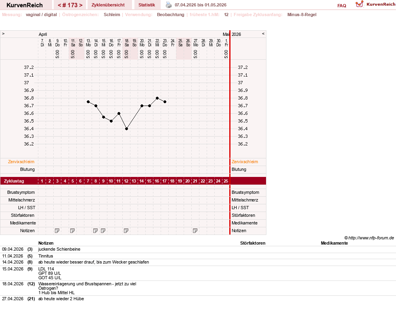This screenshot has height=322, width=396.
Task: Click 'Beobachtung' usage value
Action: (171, 15)
